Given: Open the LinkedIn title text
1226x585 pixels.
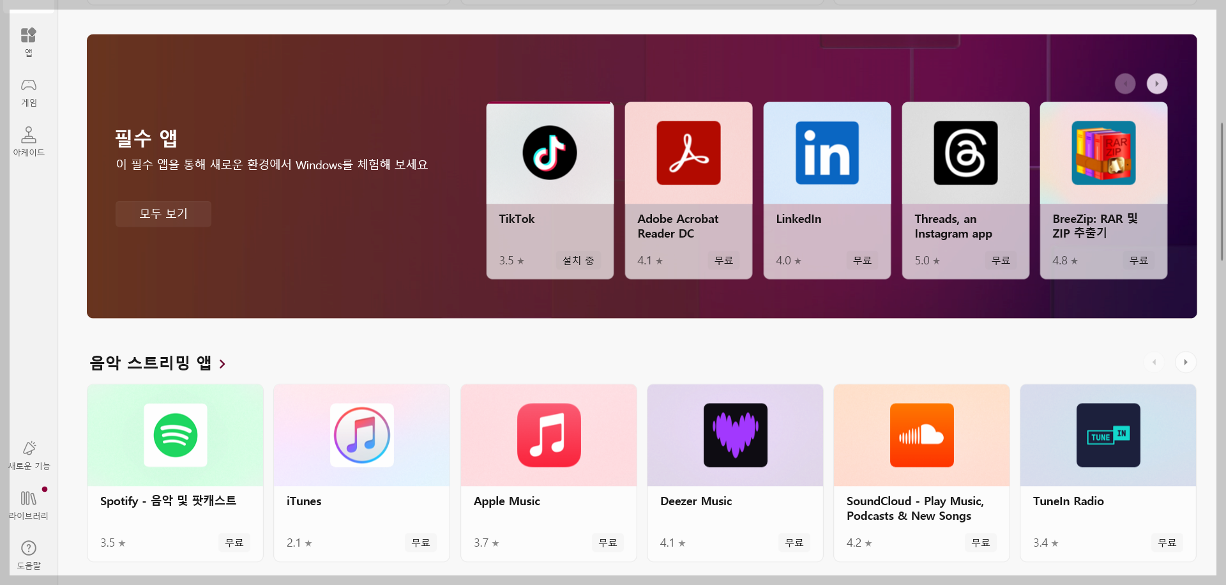Looking at the screenshot, I should [x=798, y=219].
